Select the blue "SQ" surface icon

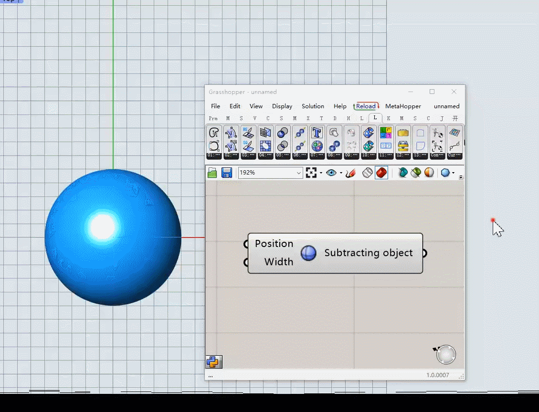coord(248,146)
